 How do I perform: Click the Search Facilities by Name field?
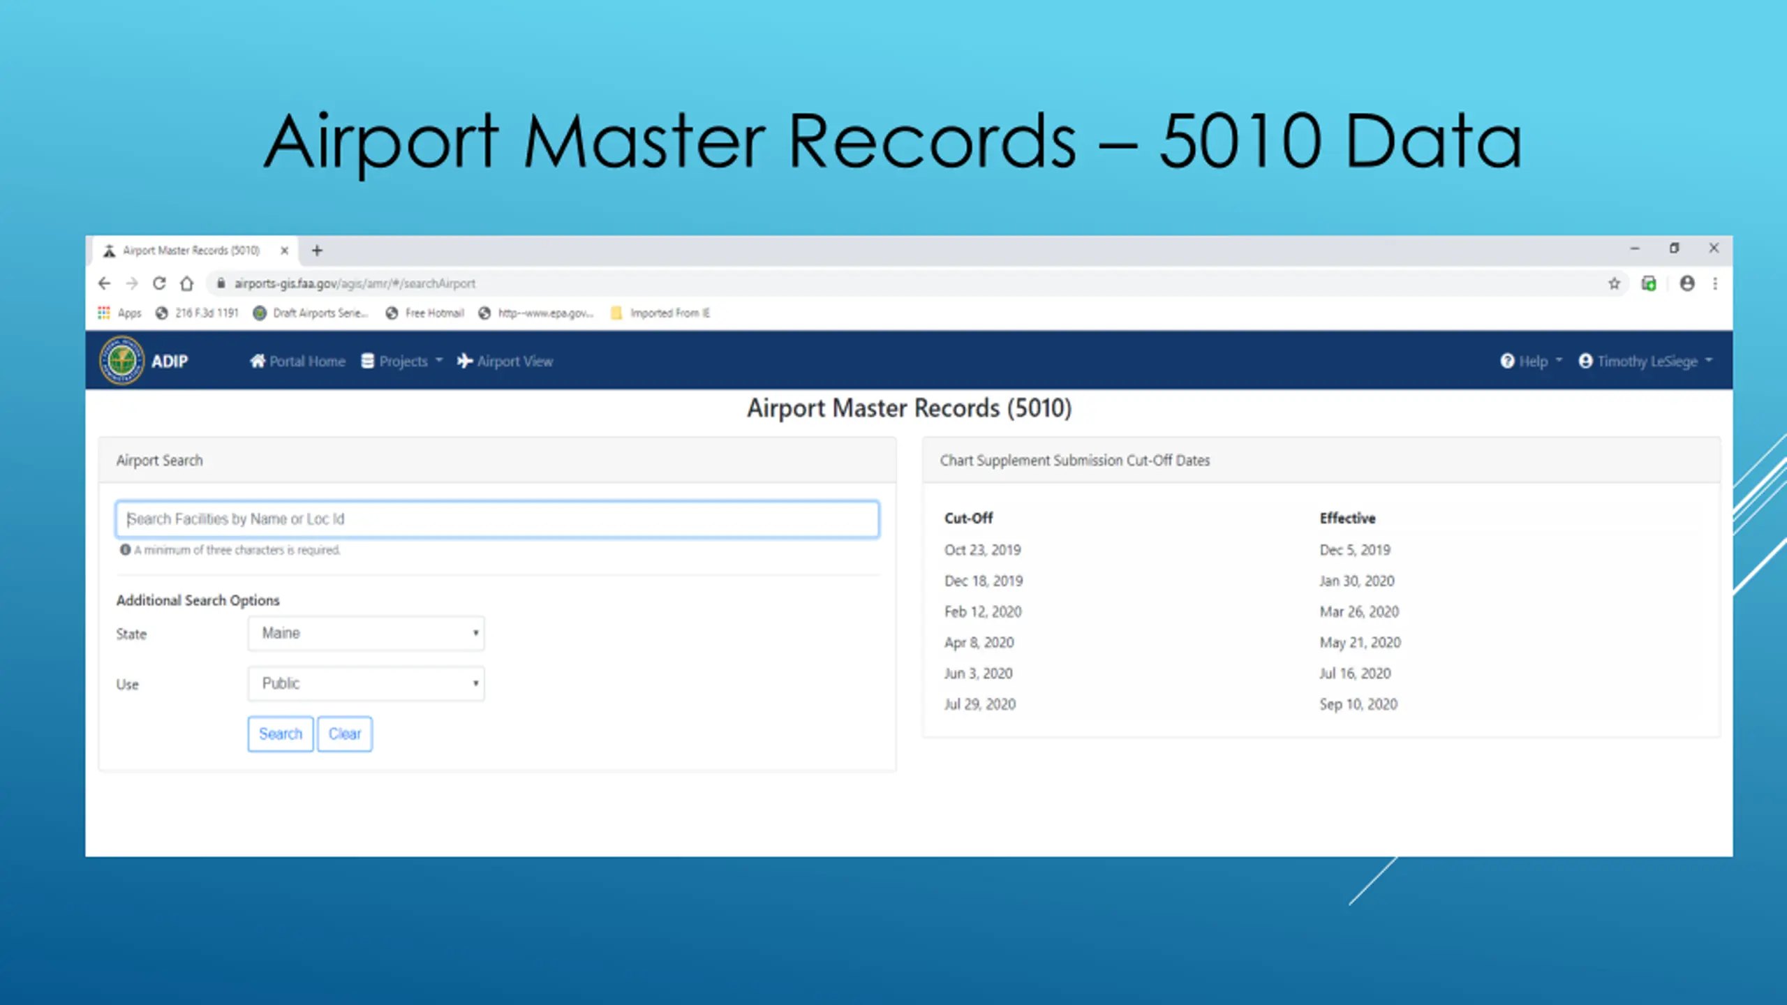tap(497, 519)
